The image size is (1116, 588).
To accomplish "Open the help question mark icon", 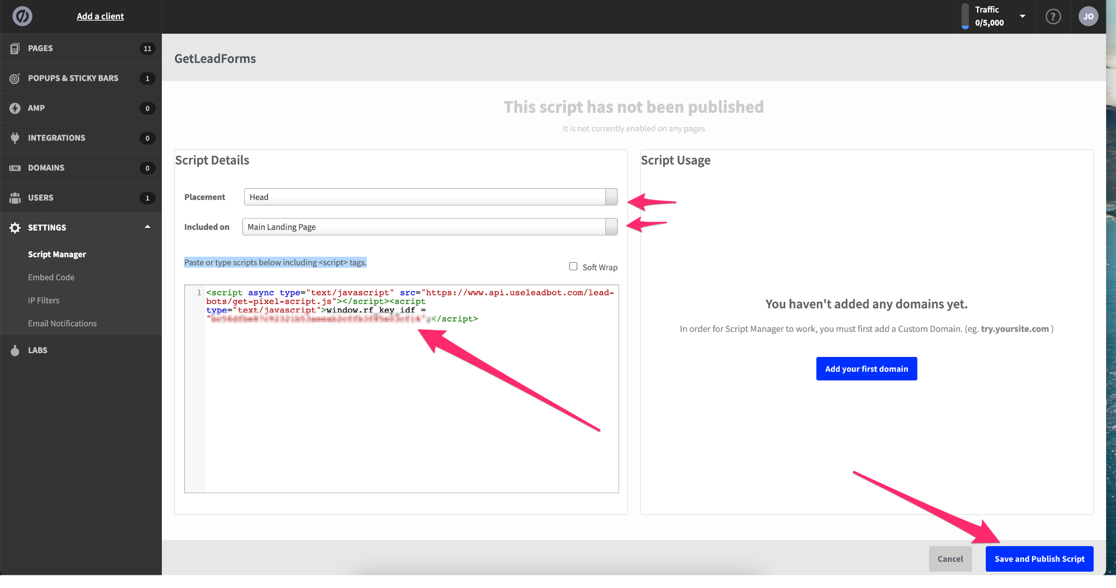I will point(1053,16).
